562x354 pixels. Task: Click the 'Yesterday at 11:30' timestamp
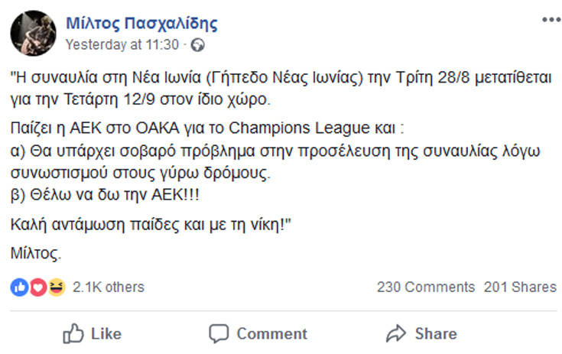(x=122, y=45)
